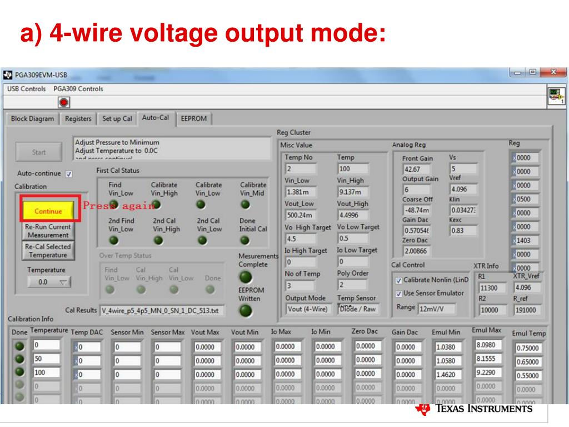Click the Start button
The width and height of the screenshot is (569, 427).
(39, 152)
